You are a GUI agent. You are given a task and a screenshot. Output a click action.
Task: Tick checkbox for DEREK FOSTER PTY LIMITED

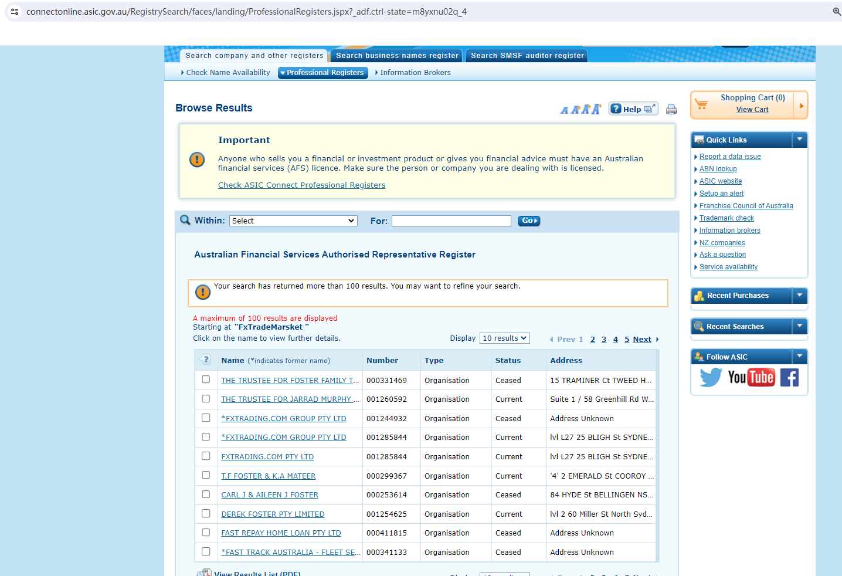206,513
